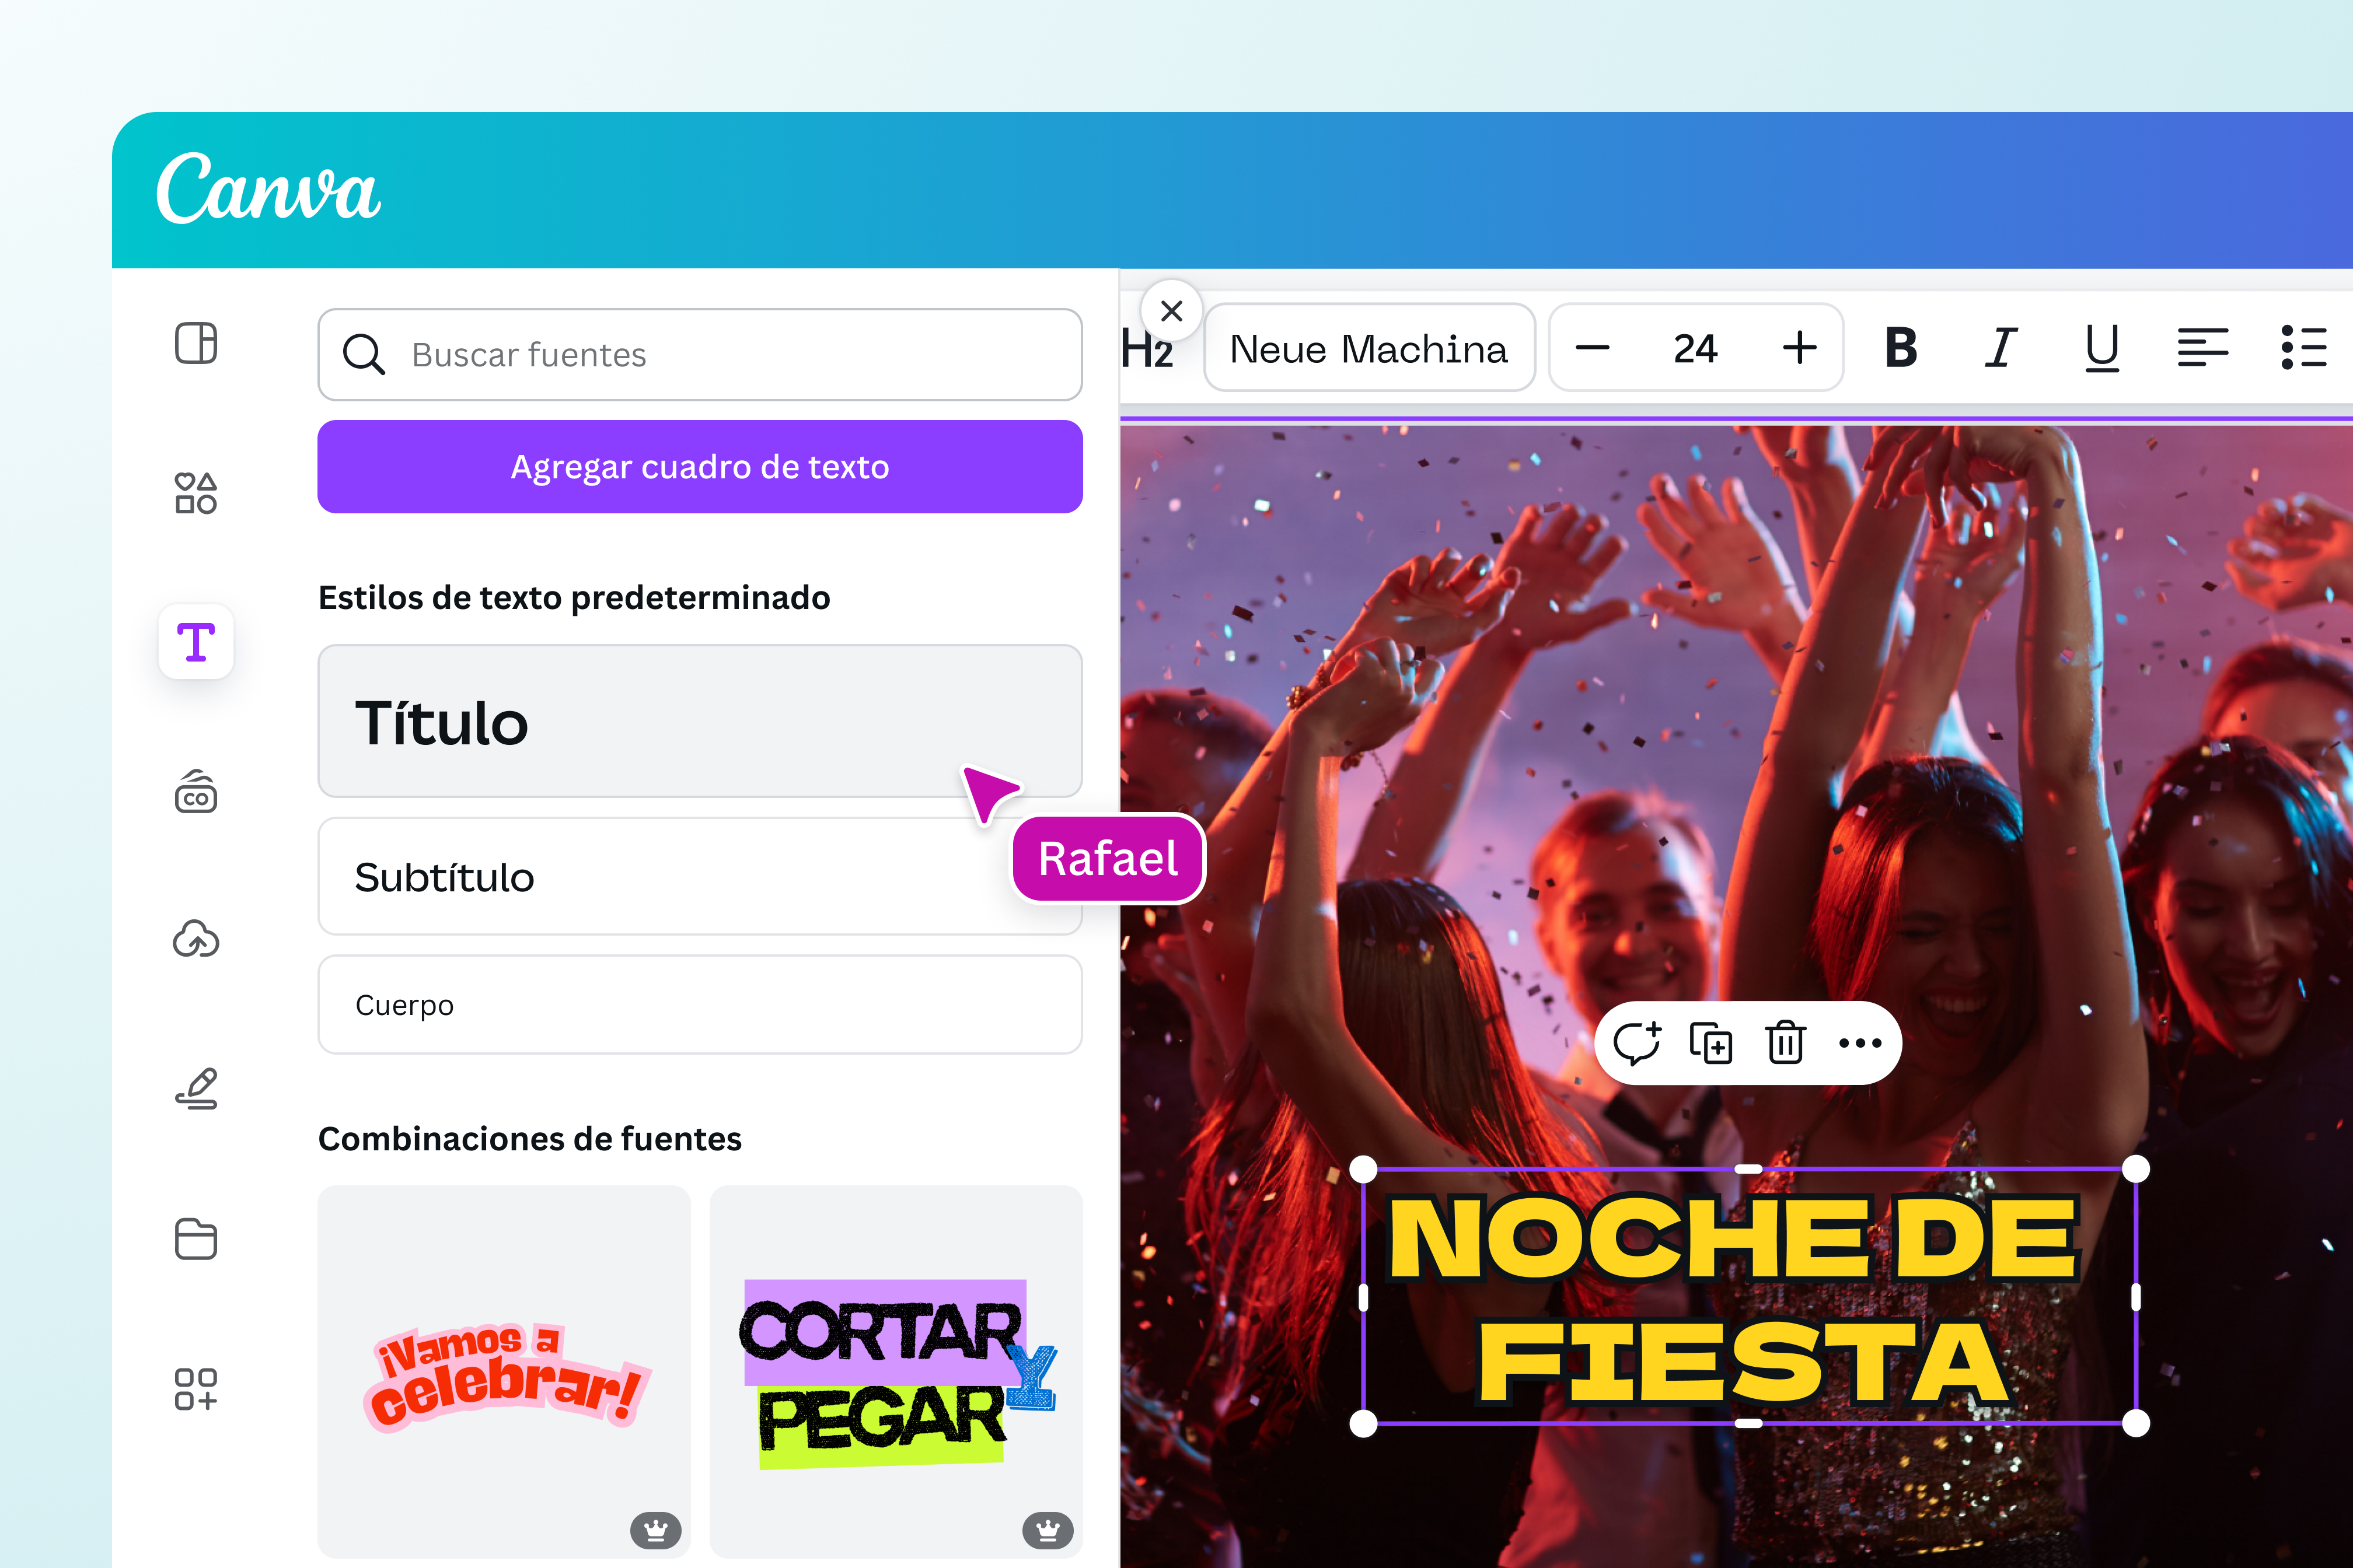Click the Canva logo

(268, 189)
